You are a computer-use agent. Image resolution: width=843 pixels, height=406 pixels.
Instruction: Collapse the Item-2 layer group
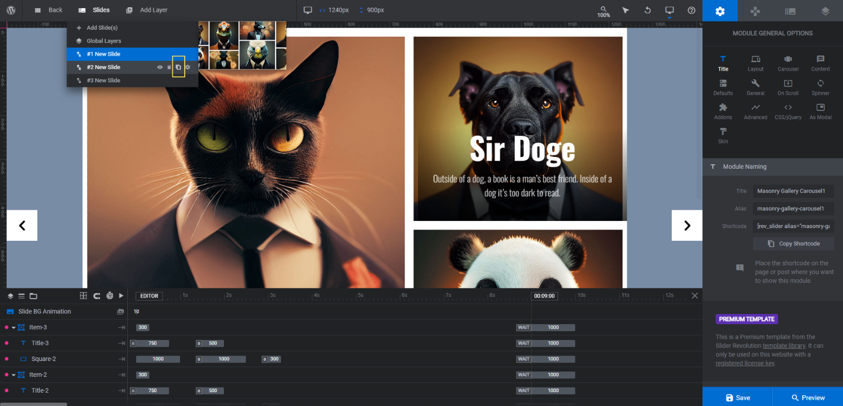(13, 375)
